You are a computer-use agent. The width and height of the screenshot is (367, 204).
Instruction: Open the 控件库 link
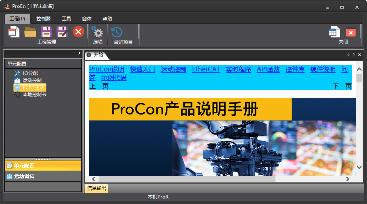click(295, 69)
